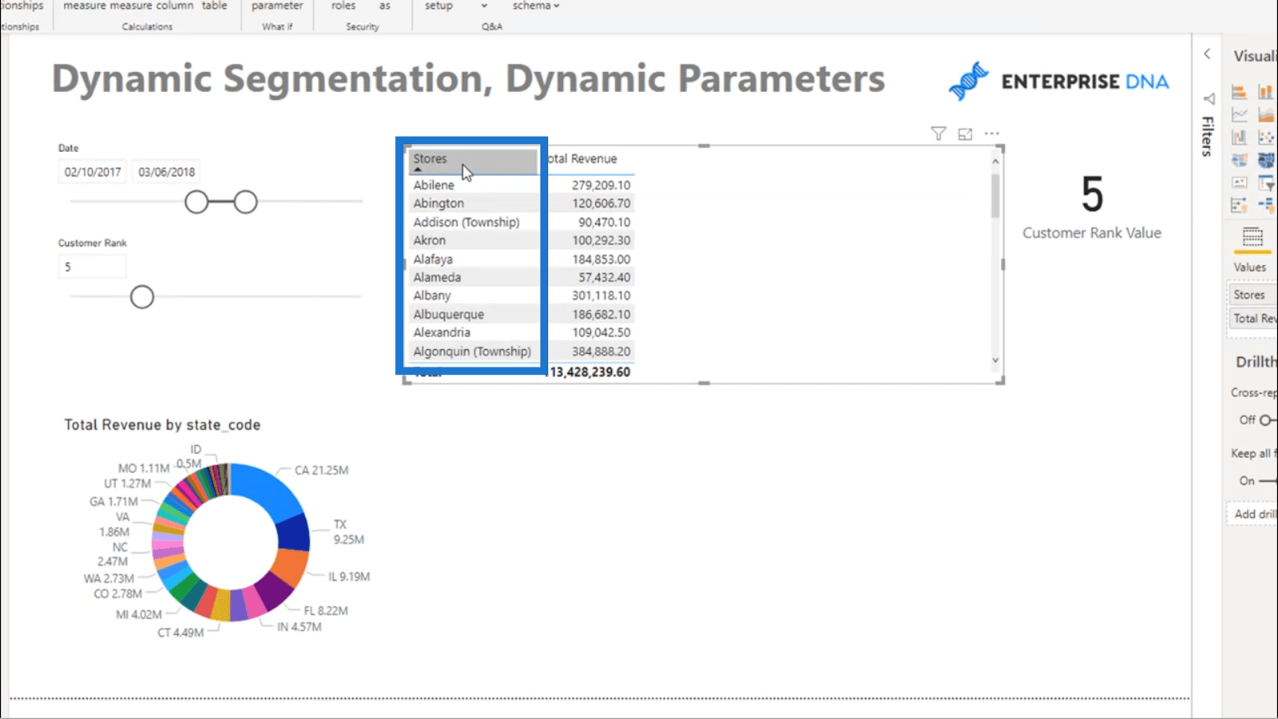Click the Date slicer left slider handle
This screenshot has height=719, width=1278.
(196, 202)
